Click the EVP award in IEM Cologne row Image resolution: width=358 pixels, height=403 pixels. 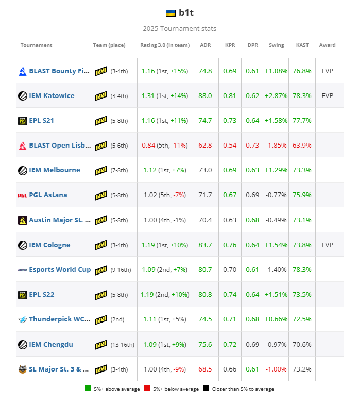tap(328, 245)
